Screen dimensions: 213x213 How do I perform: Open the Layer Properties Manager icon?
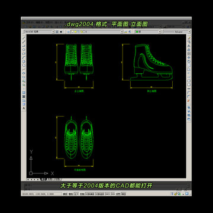pos(68,31)
